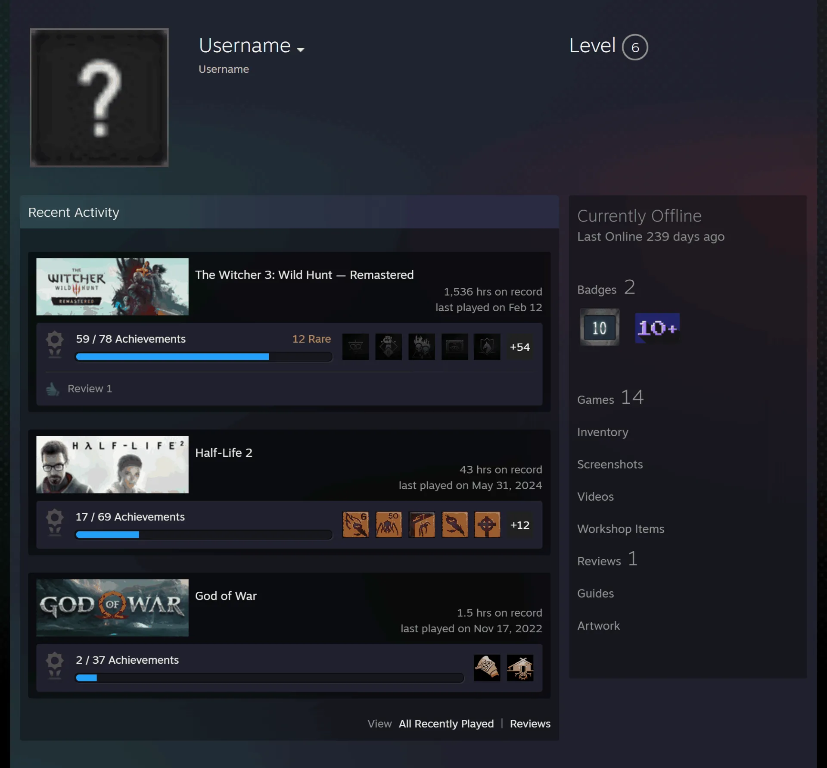The width and height of the screenshot is (827, 768).
Task: Open Witcher 3 flame shield achievement icon
Action: (487, 347)
